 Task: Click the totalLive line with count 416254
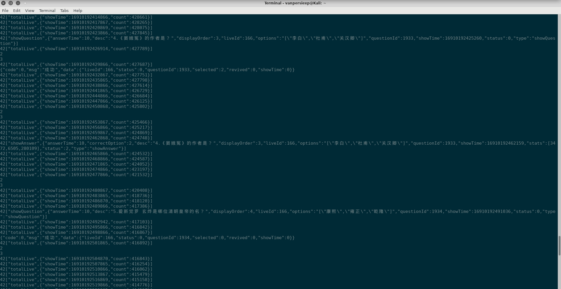tap(76, 264)
